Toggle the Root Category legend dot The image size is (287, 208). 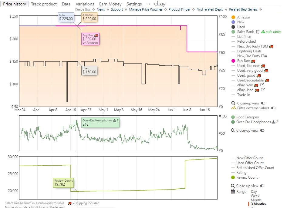233,117
